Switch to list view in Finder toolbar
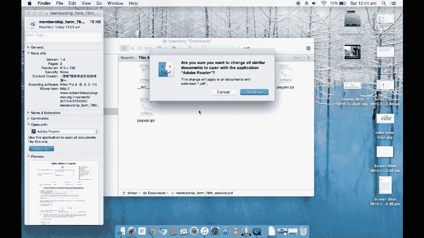Image resolution: width=424 pixels, height=238 pixels. click(x=132, y=48)
